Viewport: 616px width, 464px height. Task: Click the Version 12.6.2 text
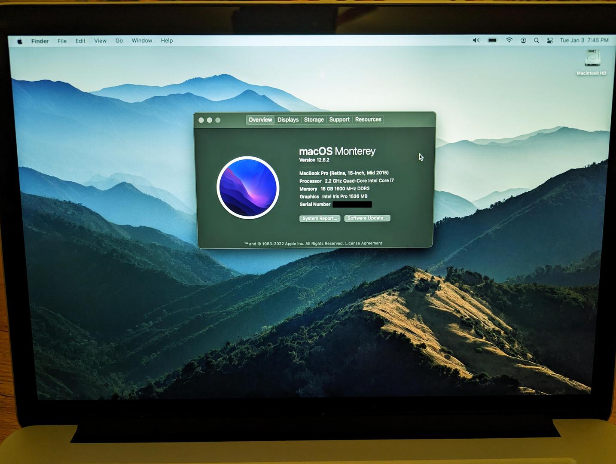314,160
